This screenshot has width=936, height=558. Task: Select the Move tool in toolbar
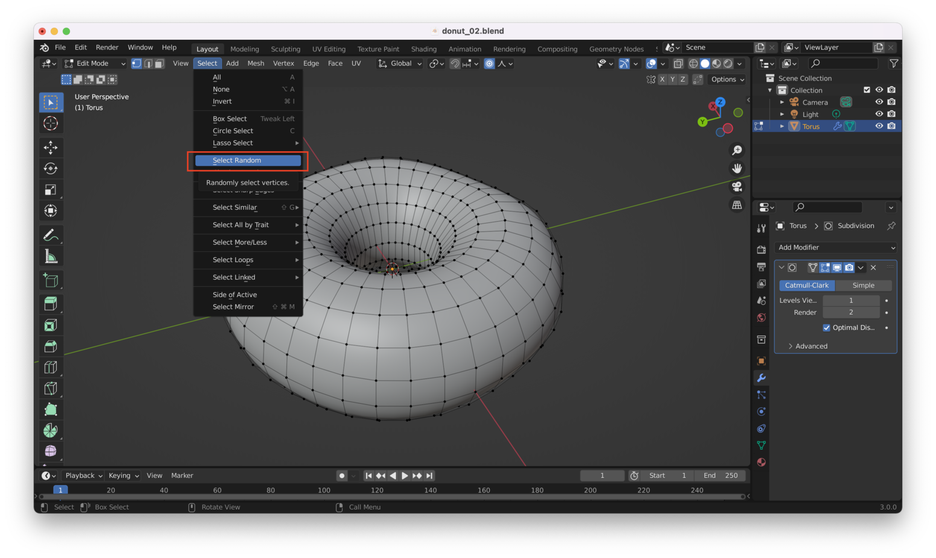coord(51,148)
